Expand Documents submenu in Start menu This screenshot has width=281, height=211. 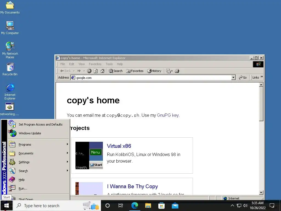pyautogui.click(x=38, y=153)
